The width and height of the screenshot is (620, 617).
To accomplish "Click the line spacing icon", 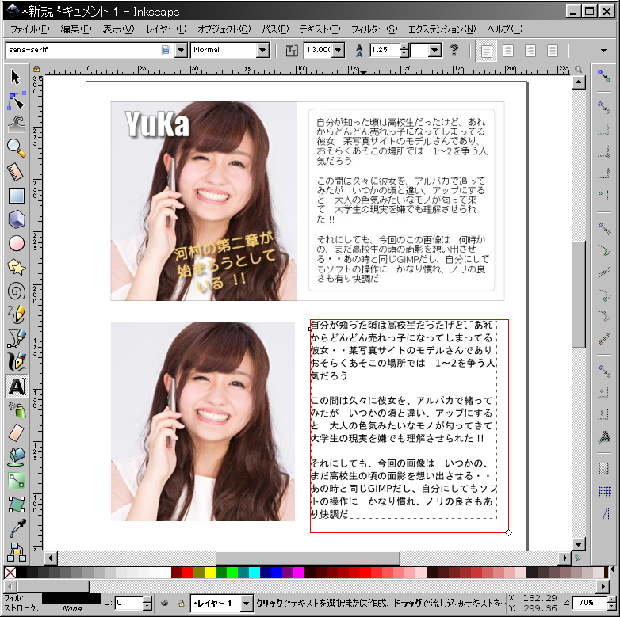I will tap(359, 50).
